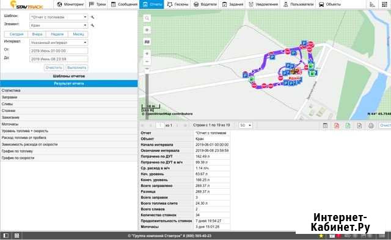This screenshot has width=391, height=240.
Task: Open Зависимость расхода от скорости chart
Action: click(69, 144)
